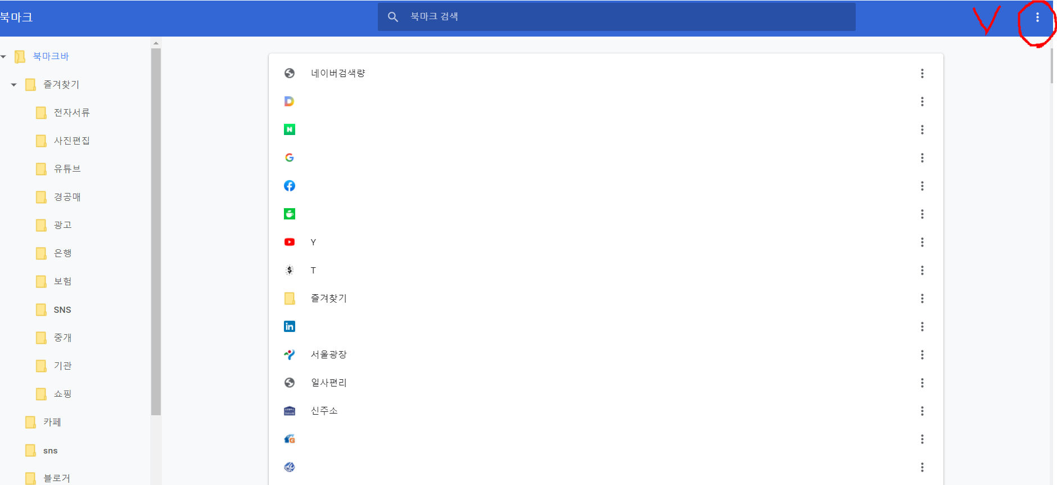The width and height of the screenshot is (1057, 485).
Task: Open more actions for 신주소
Action: click(922, 411)
